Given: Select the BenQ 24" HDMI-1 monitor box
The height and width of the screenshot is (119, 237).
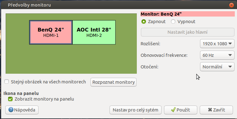Looking at the screenshot, I should [x=51, y=32].
